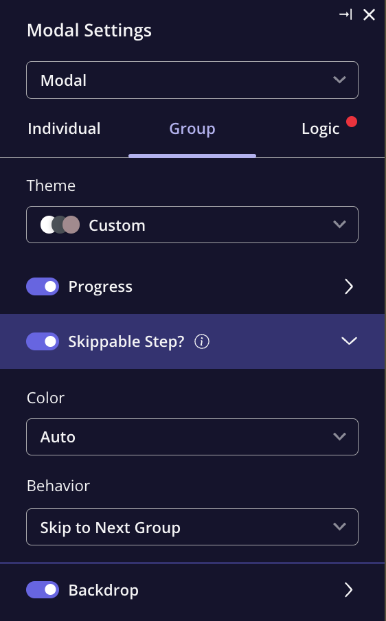
Task: Open the Behavior Skip to Next Group dropdown
Action: (192, 527)
